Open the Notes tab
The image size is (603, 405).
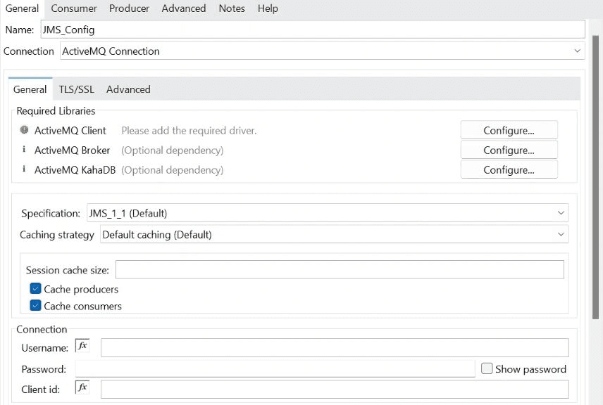click(232, 8)
